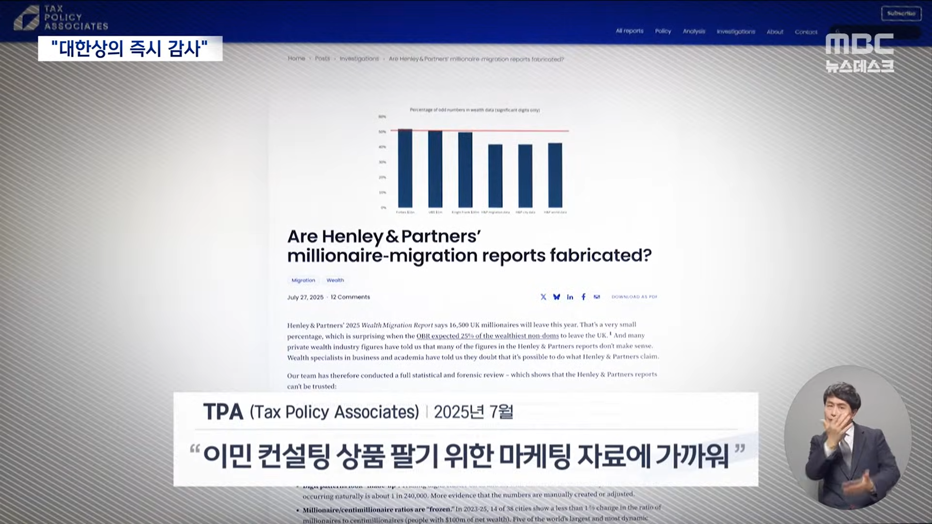The image size is (932, 524).
Task: Share article on X (Twitter)
Action: [x=543, y=297]
